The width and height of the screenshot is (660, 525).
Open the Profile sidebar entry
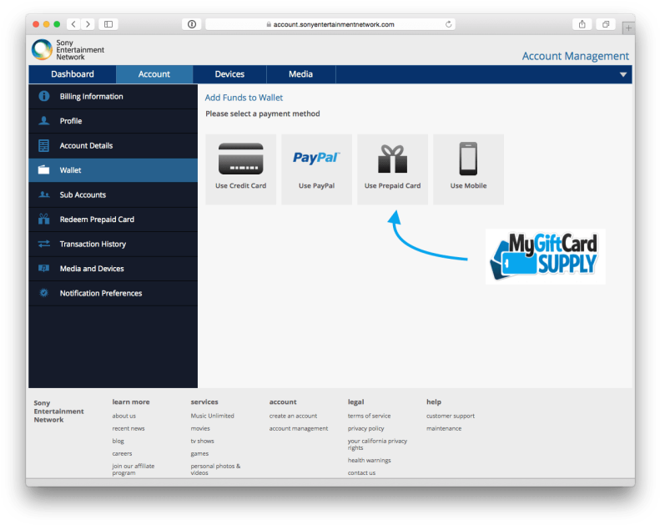click(x=113, y=121)
